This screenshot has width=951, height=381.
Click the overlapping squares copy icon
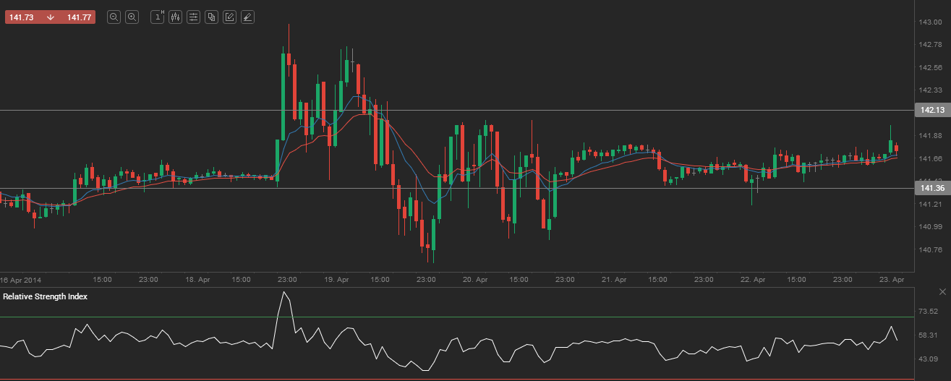point(211,17)
